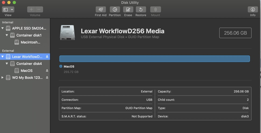Select Lexar WorkflowD disk in sidebar
Image resolution: width=261 pixels, height=133 pixels.
coord(25,57)
